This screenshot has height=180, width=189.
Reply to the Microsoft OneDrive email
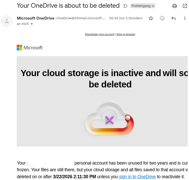(x=174, y=18)
